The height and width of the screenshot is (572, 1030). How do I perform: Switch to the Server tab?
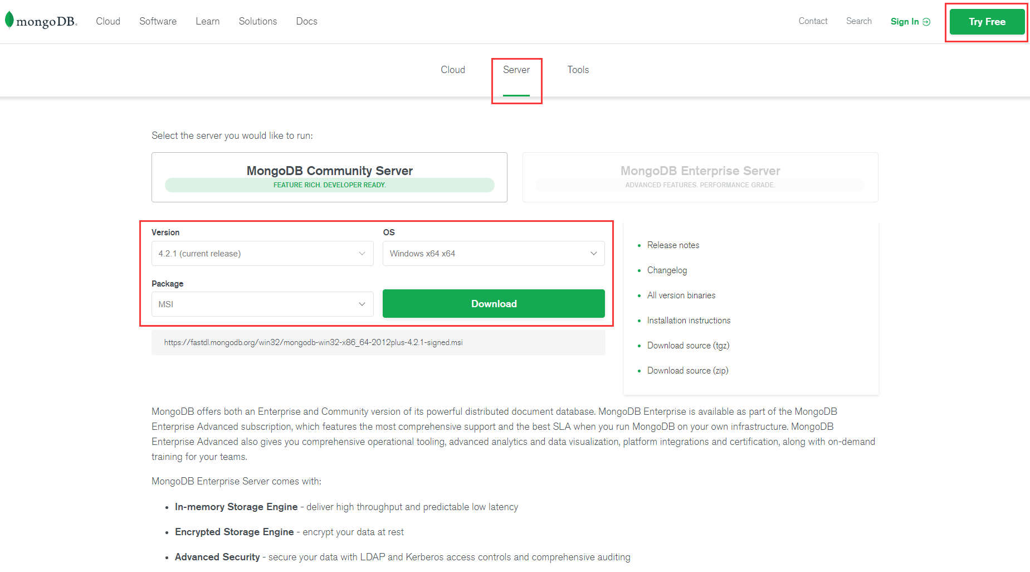pyautogui.click(x=516, y=70)
